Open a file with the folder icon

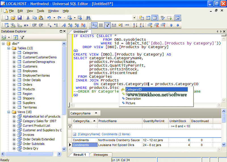tap(13, 18)
